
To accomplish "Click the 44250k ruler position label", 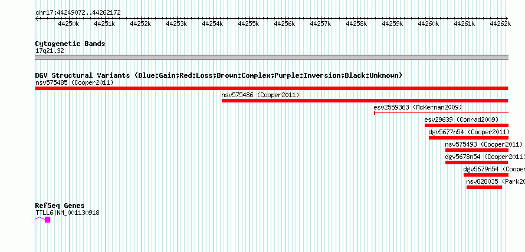I will click(68, 24).
